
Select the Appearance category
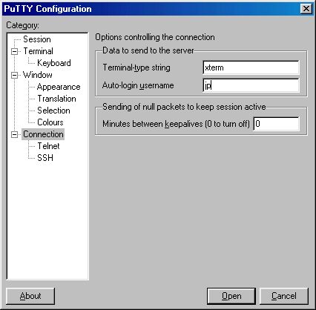(x=59, y=87)
